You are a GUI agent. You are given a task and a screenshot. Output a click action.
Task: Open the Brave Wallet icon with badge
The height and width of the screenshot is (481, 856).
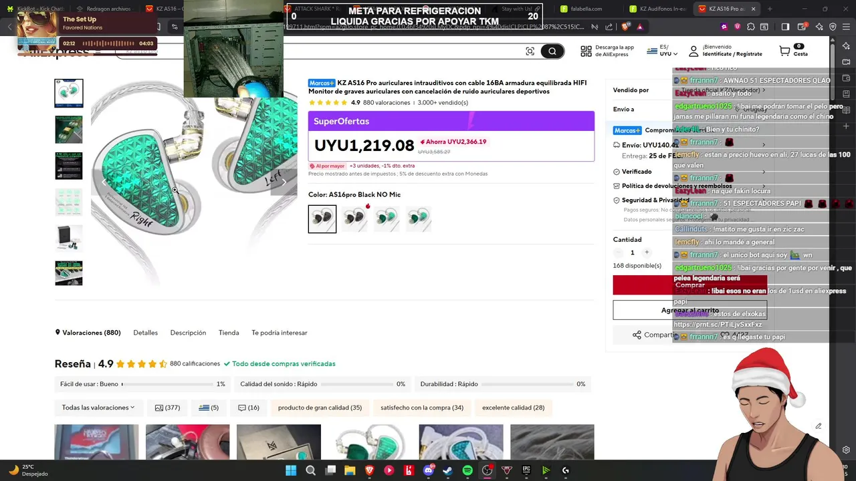[x=802, y=27]
